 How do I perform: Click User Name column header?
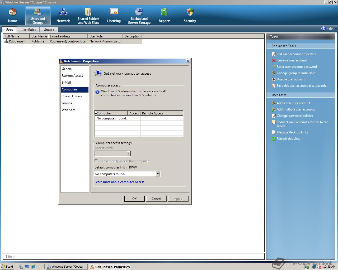pos(39,36)
